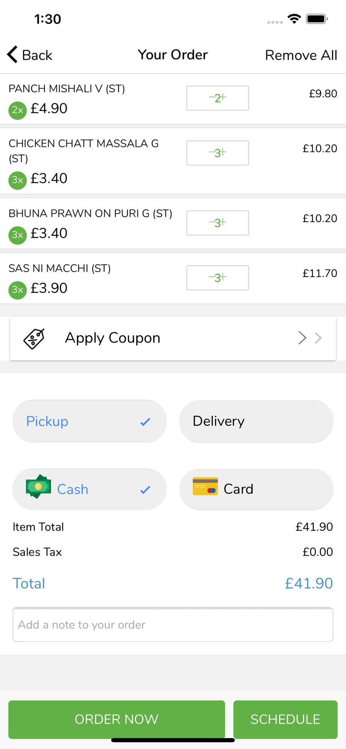Choose Card as payment method

[x=256, y=489]
